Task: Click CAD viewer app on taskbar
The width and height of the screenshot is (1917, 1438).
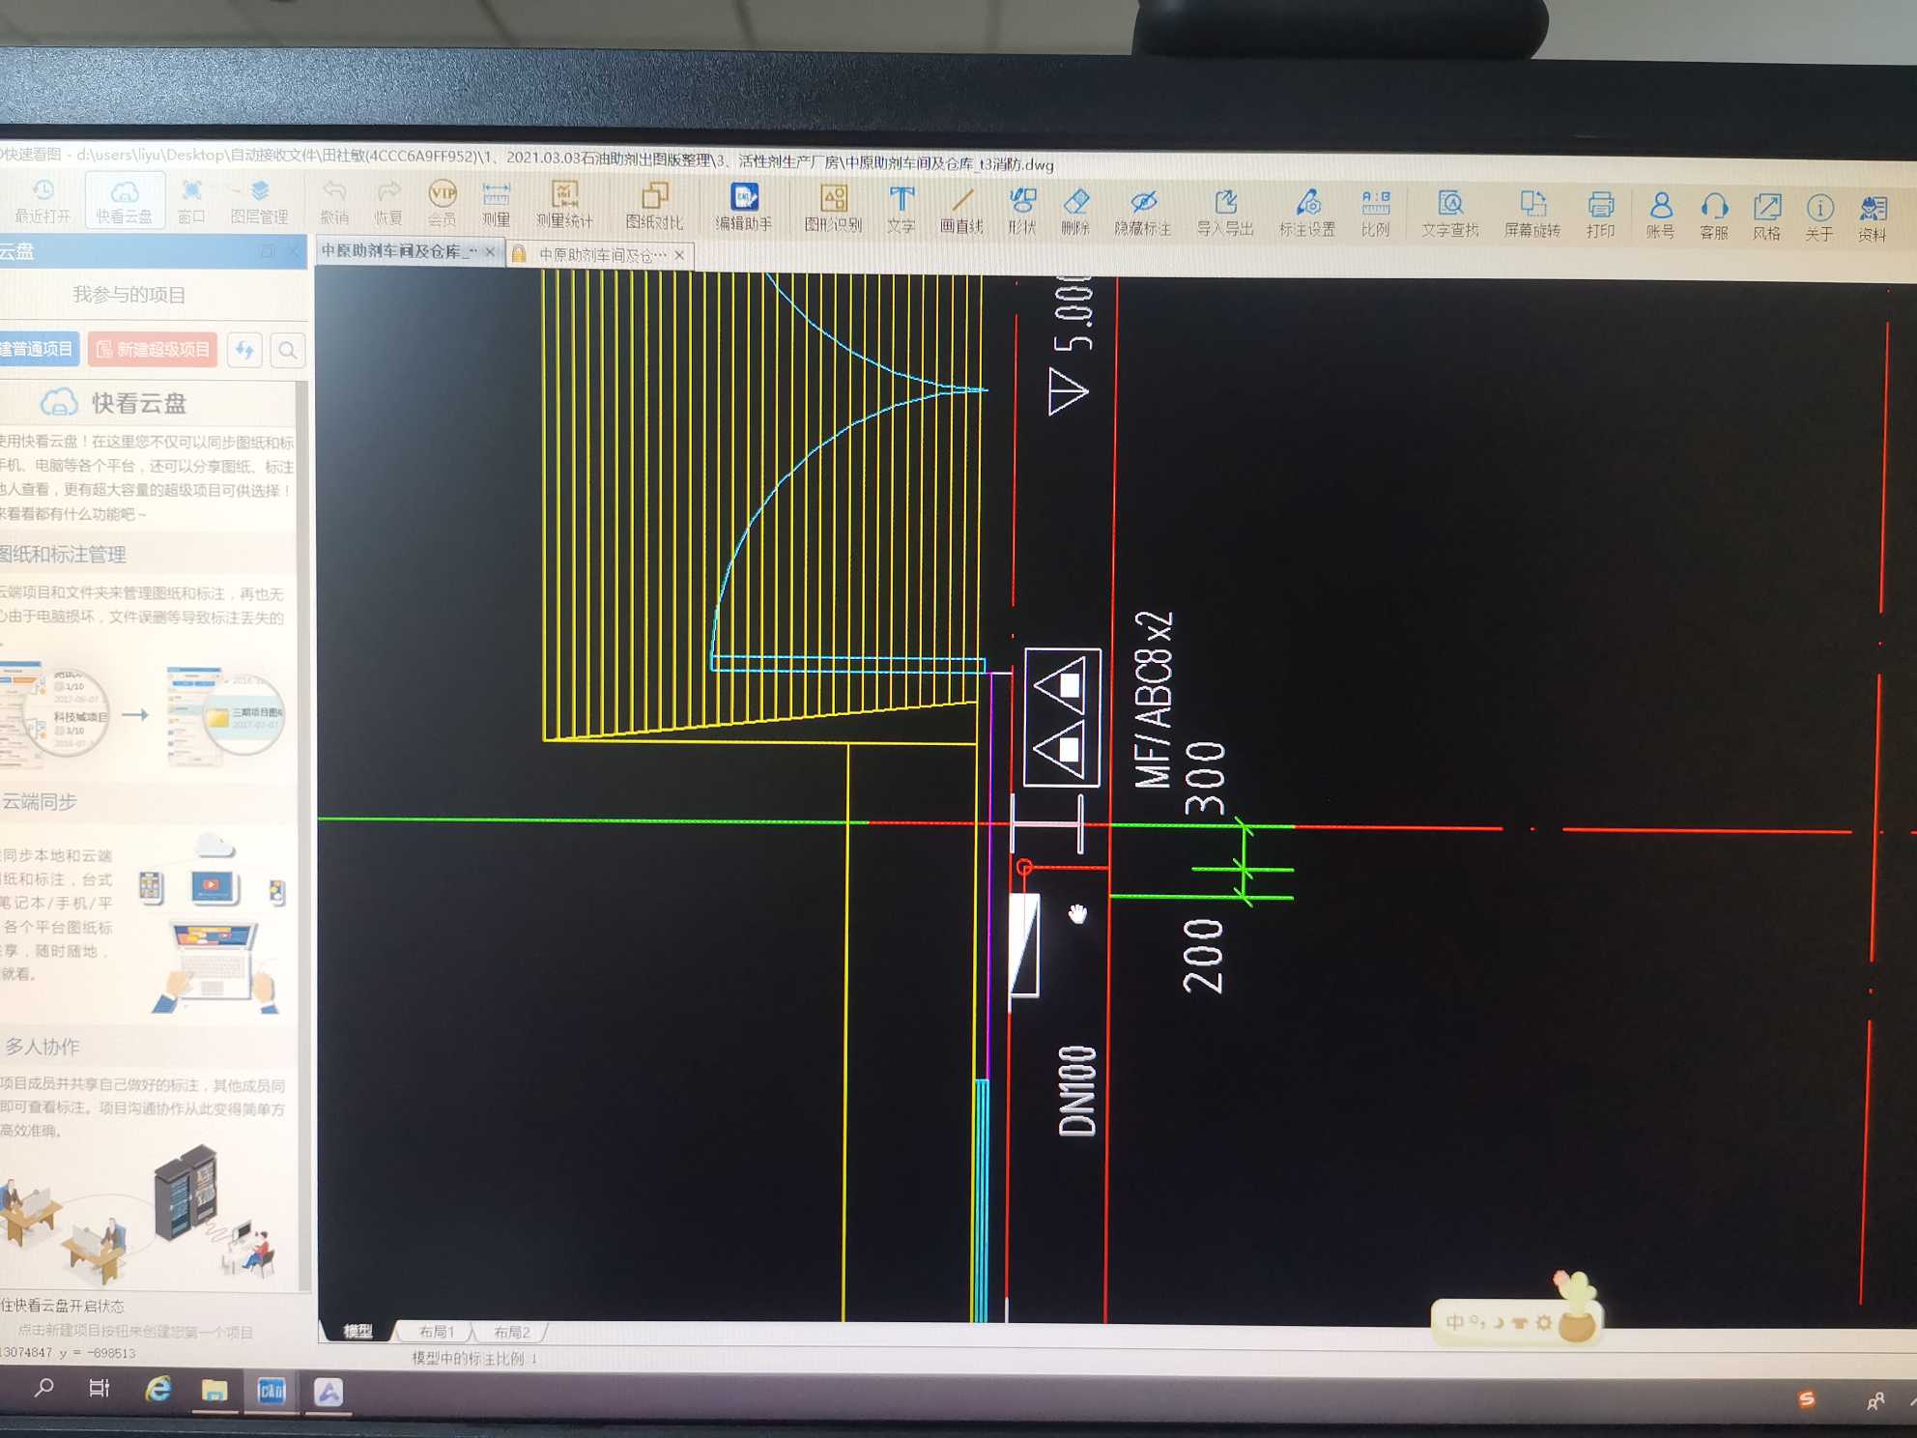Action: coord(272,1391)
